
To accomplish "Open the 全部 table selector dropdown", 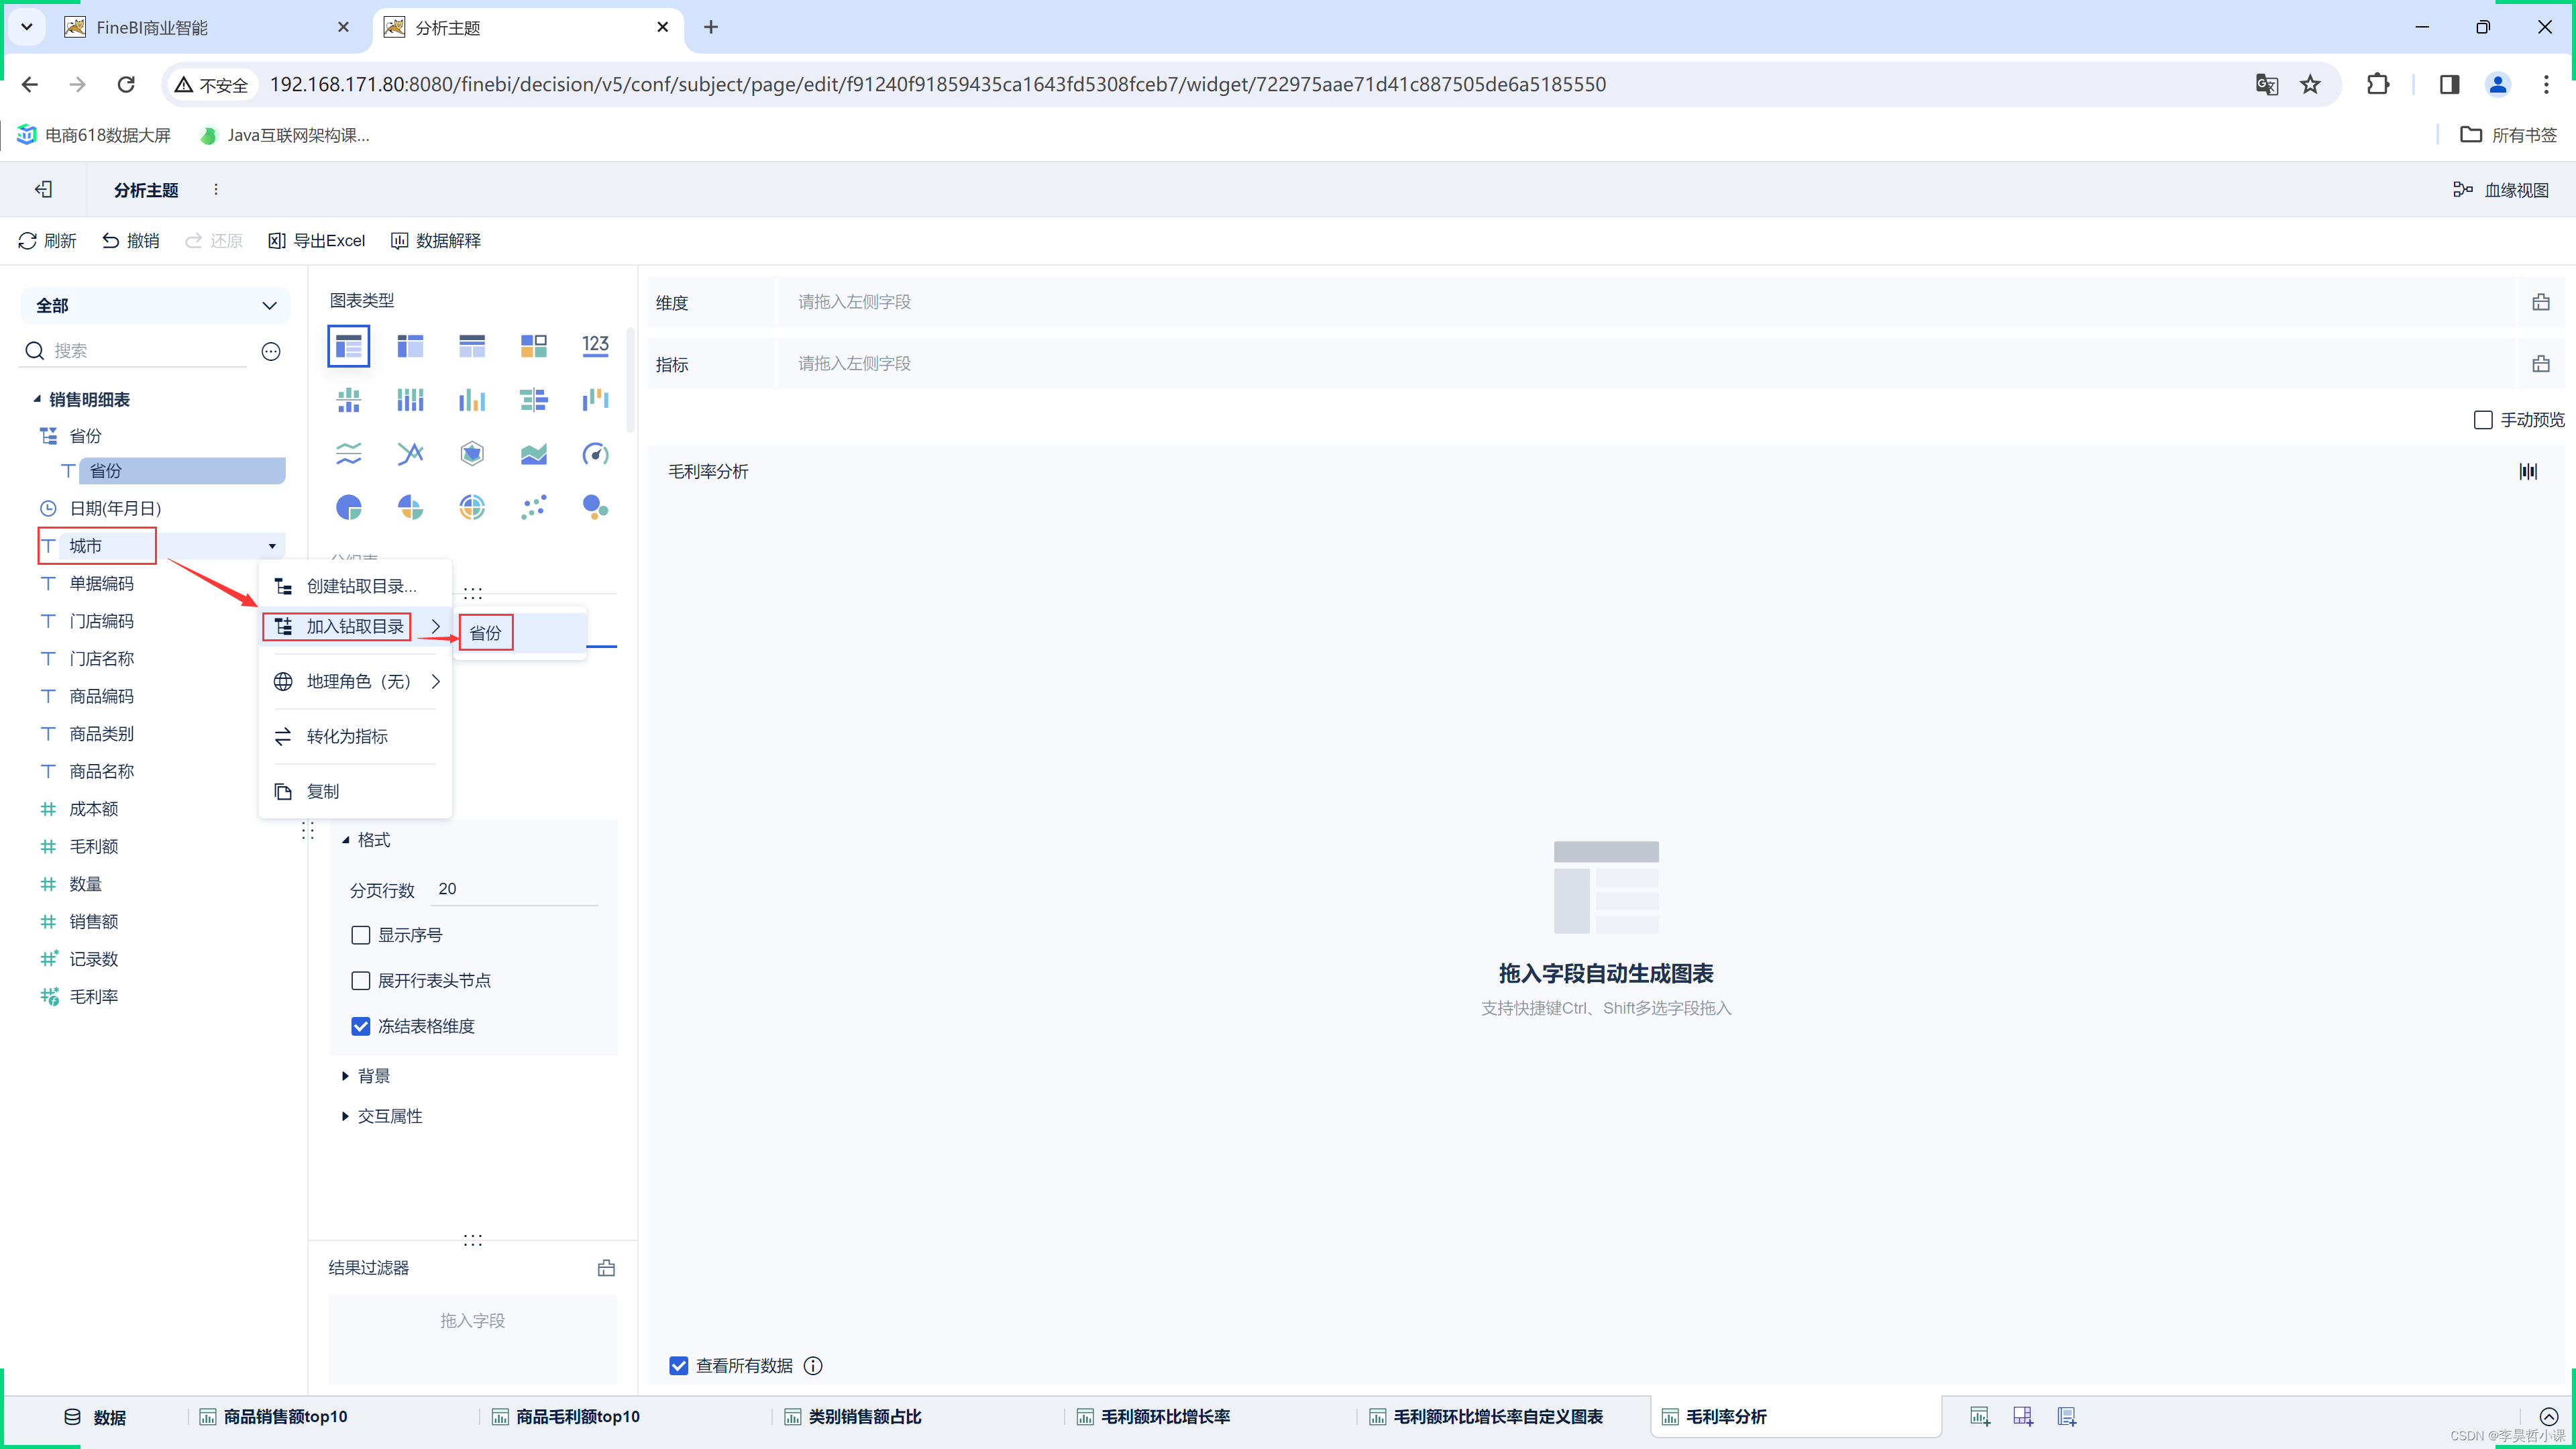I will tap(155, 306).
